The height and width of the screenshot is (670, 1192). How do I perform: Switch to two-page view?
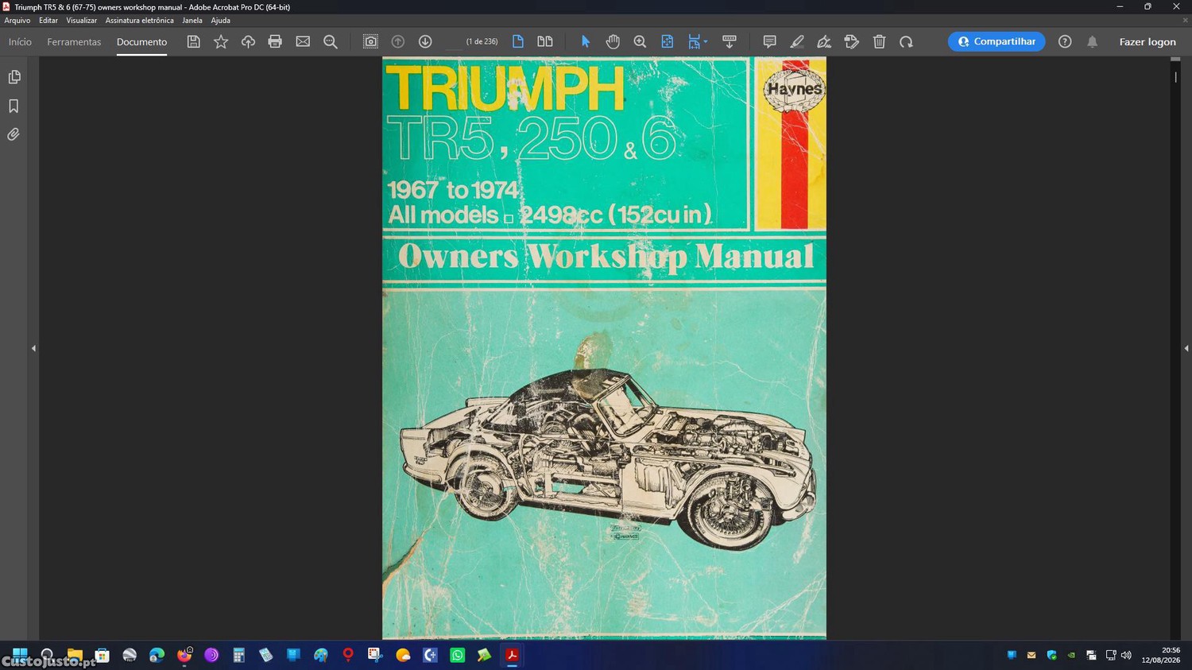click(545, 41)
